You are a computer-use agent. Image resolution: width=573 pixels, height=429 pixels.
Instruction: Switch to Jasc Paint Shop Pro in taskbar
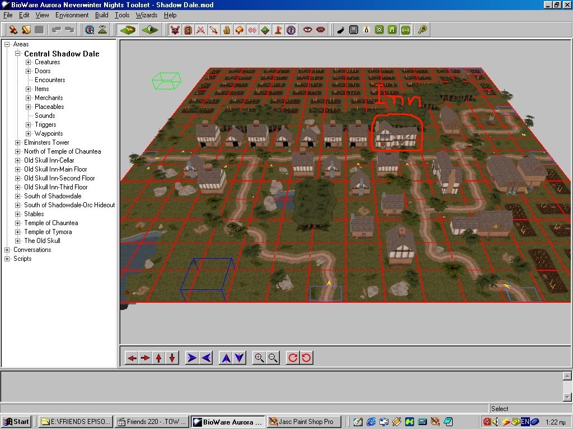pyautogui.click(x=304, y=422)
